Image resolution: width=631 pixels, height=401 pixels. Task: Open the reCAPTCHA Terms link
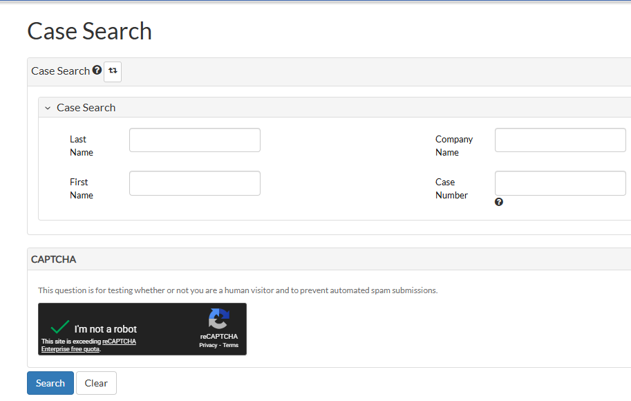tap(230, 345)
